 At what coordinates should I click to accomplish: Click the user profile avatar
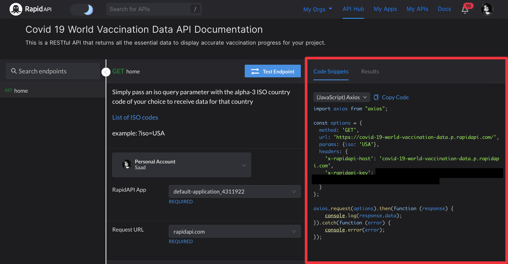pos(487,9)
